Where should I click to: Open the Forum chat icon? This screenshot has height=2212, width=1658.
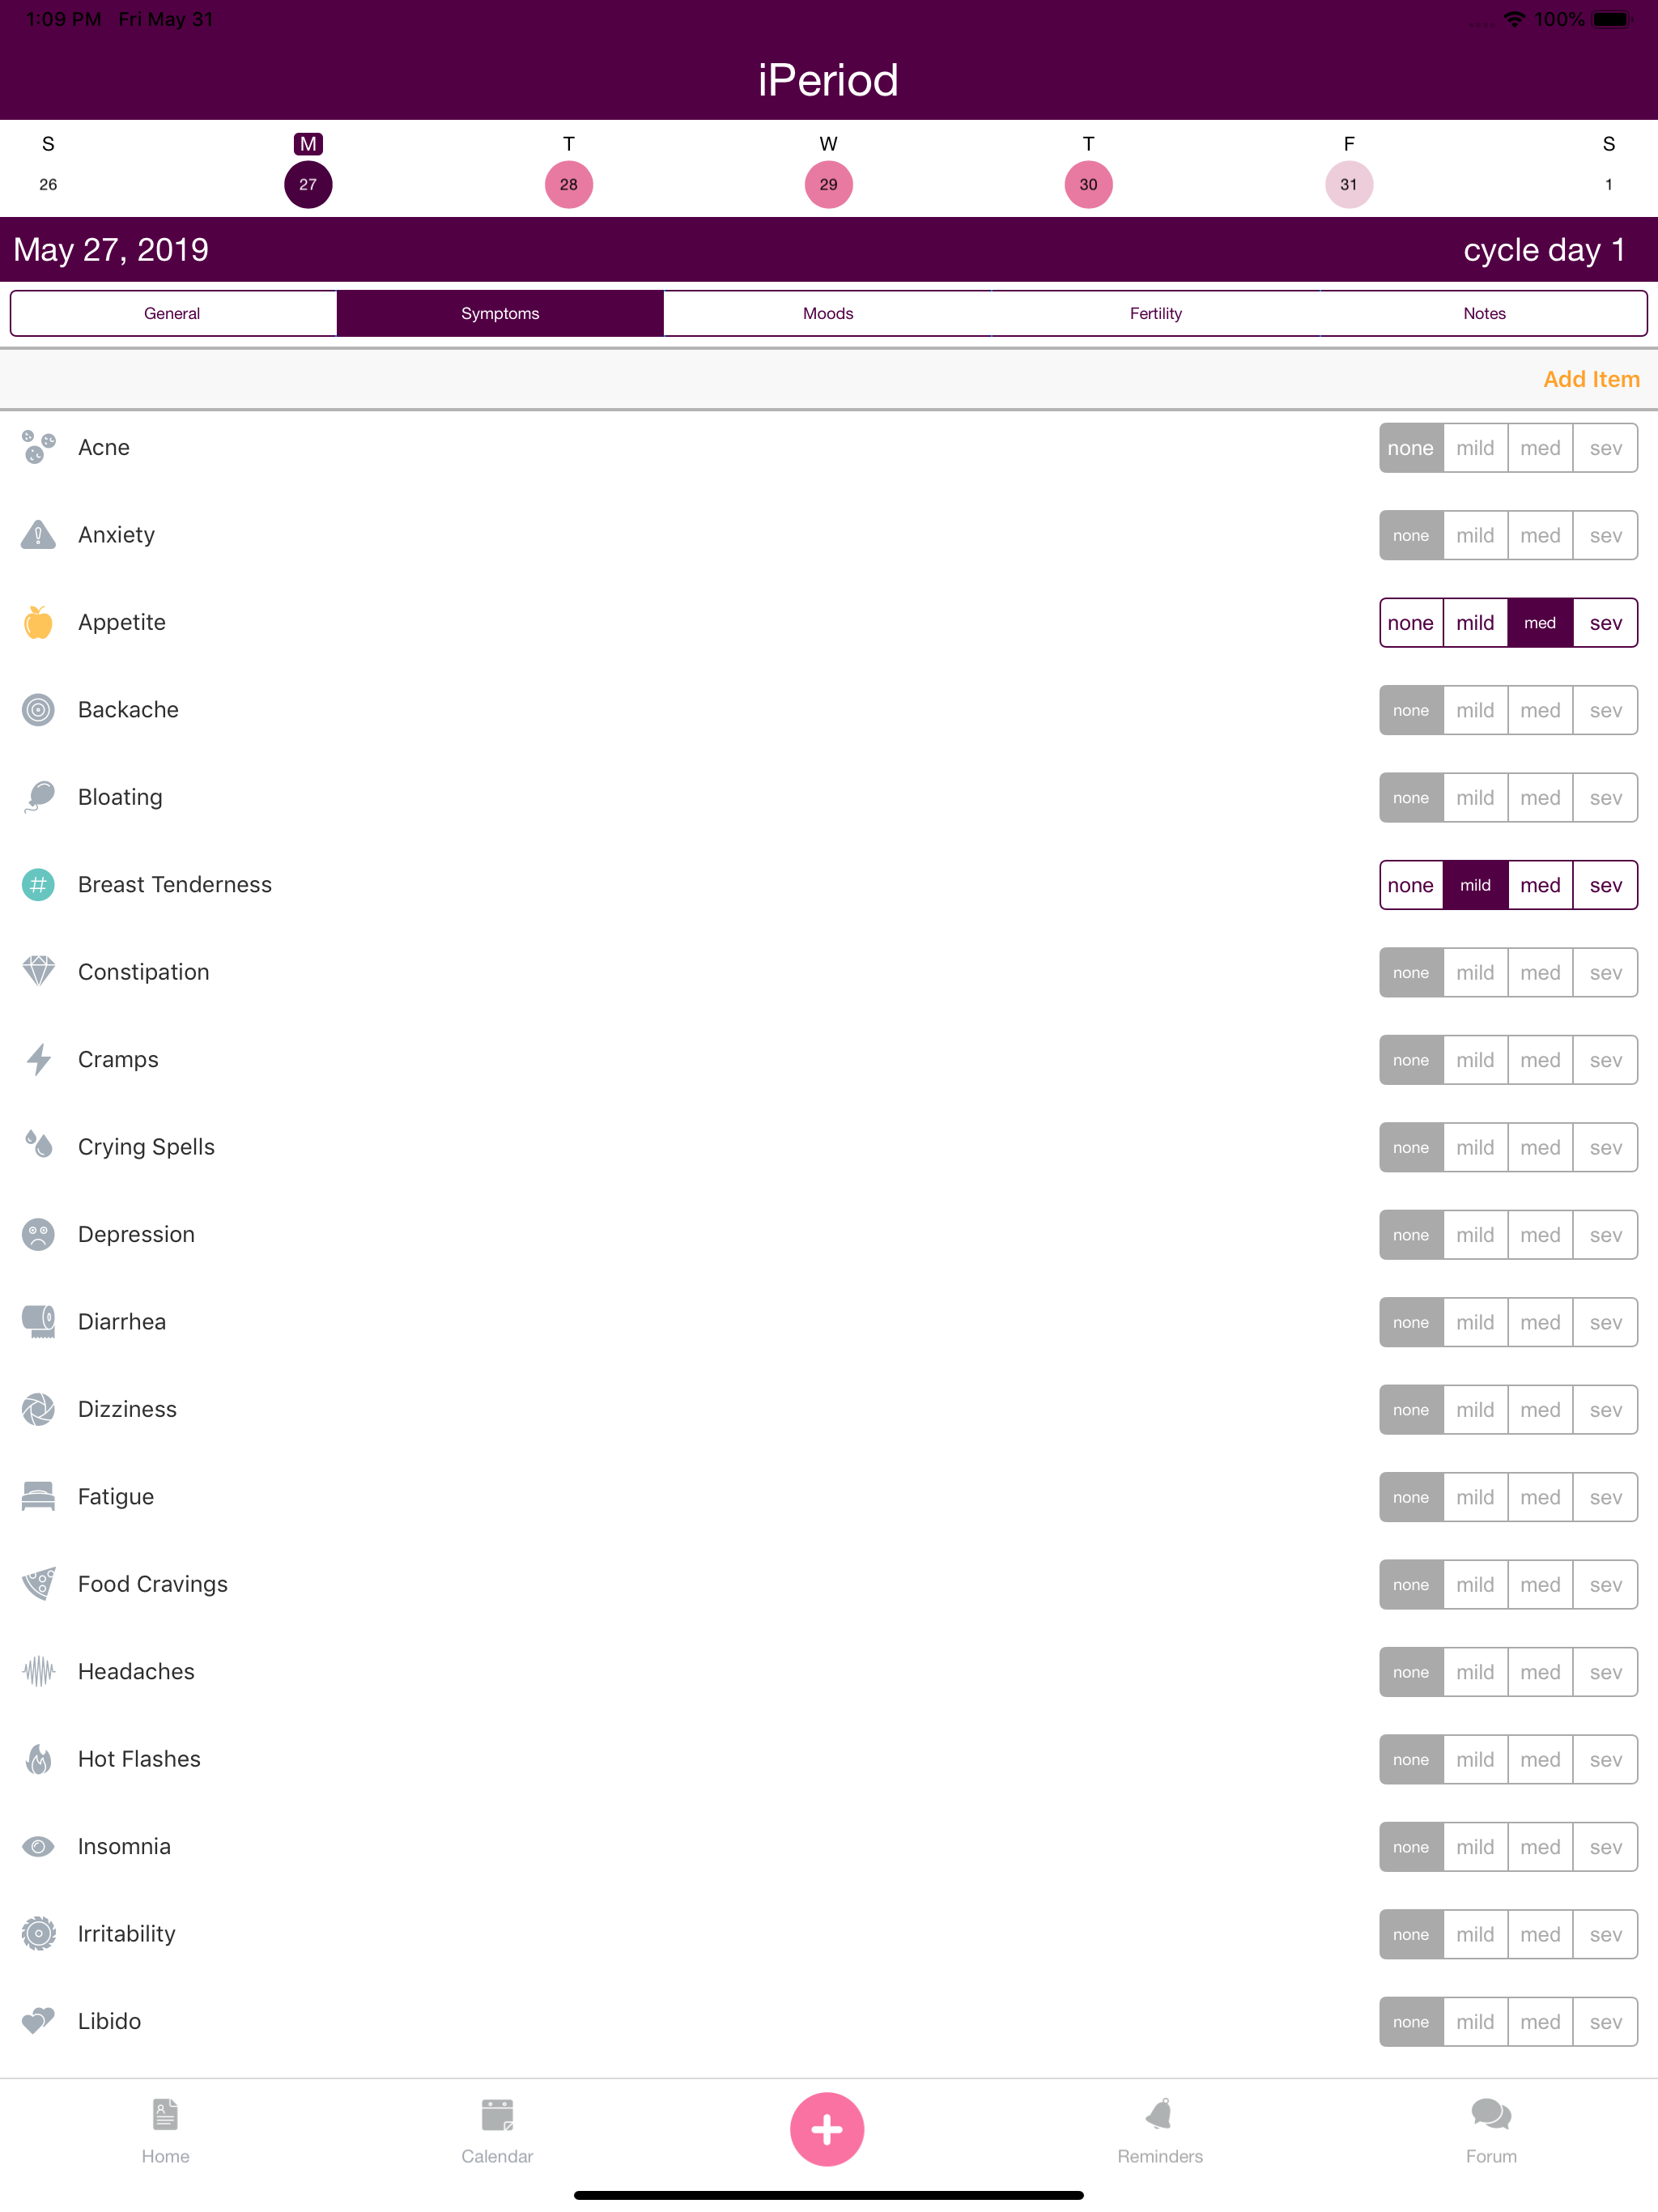coord(1490,2114)
